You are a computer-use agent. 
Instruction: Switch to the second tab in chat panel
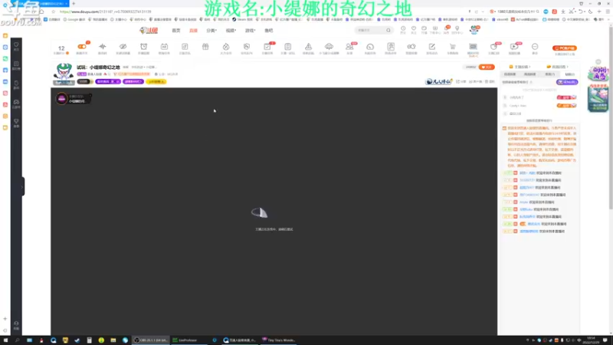pos(529,74)
